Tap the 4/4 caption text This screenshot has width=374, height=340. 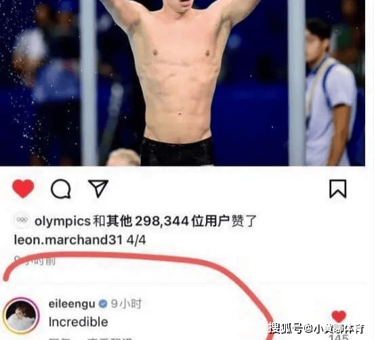pos(136,240)
